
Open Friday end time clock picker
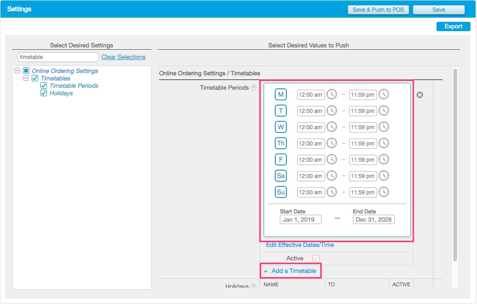(383, 159)
